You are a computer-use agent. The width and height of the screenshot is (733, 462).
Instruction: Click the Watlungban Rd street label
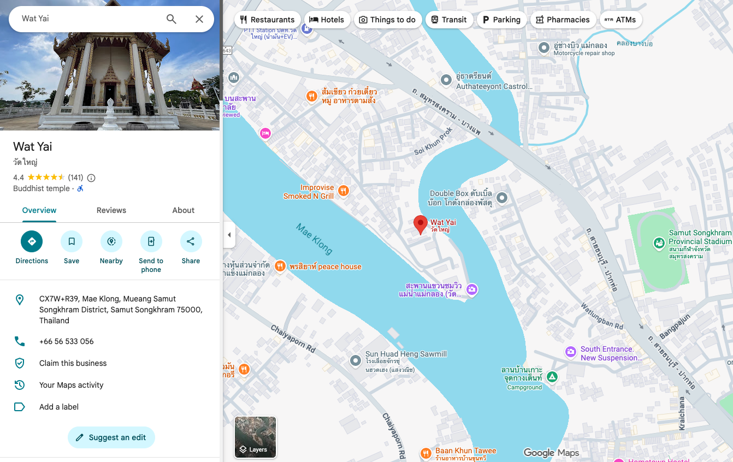pos(602,316)
